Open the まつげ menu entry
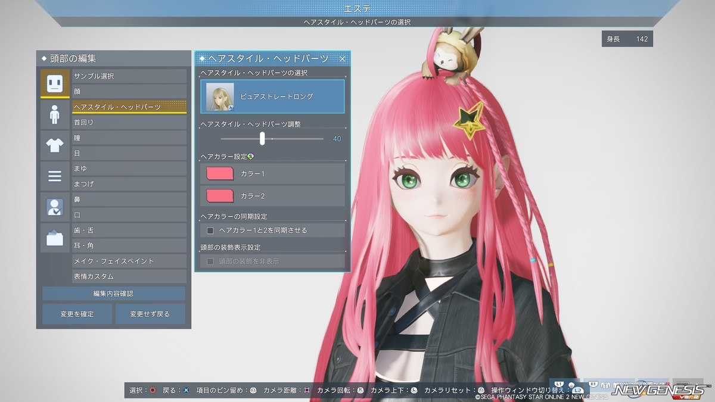 point(129,184)
